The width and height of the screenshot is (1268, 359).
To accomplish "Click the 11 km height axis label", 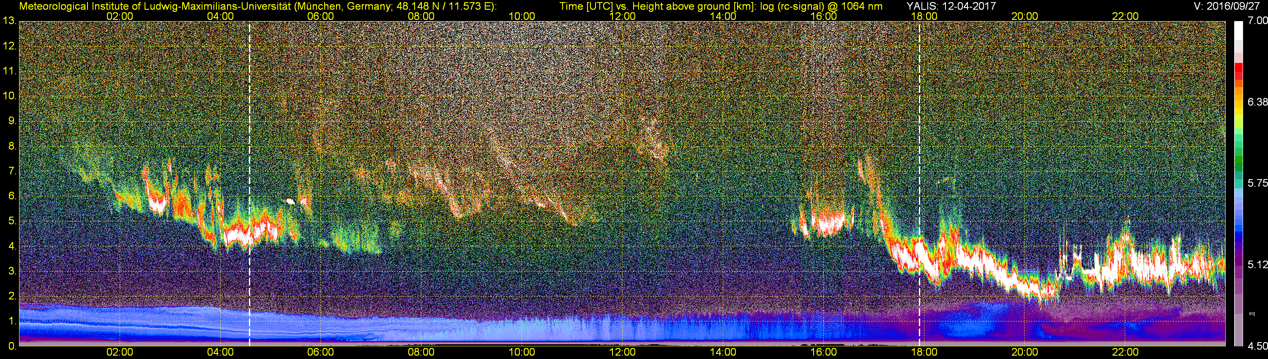I will tap(10, 71).
